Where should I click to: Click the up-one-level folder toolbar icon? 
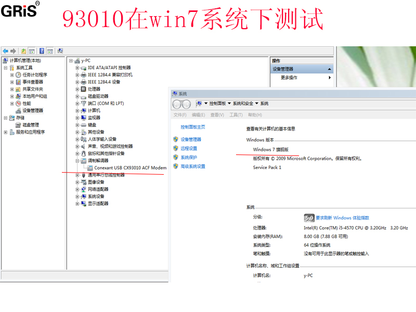click(23, 51)
